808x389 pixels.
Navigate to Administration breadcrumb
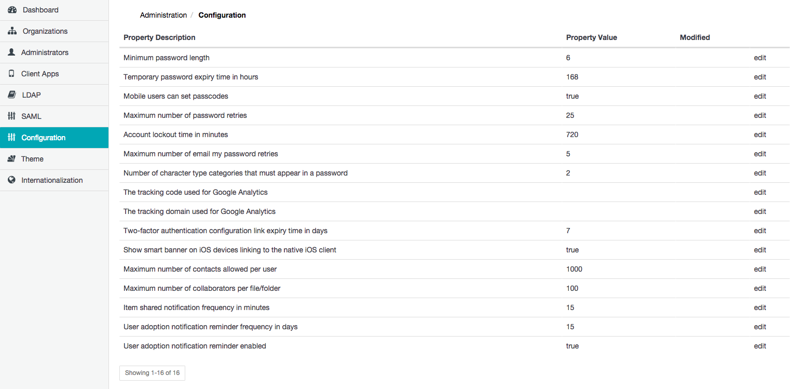coord(163,15)
